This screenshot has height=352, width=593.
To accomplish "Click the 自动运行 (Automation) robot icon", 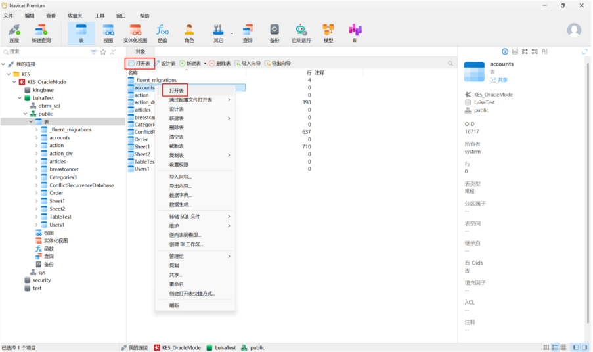I will click(x=301, y=33).
